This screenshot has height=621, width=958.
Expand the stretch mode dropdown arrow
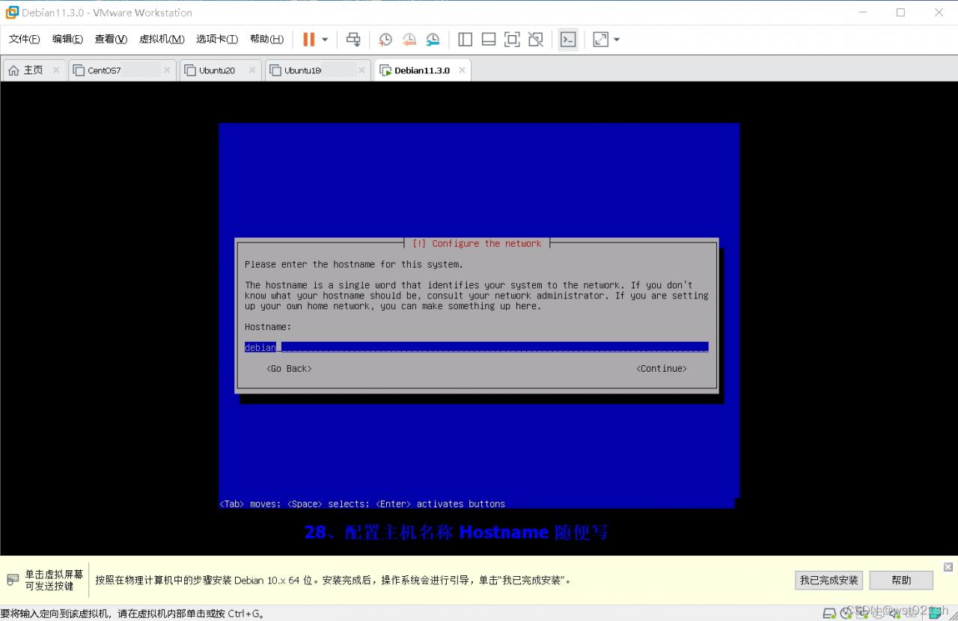(x=617, y=40)
